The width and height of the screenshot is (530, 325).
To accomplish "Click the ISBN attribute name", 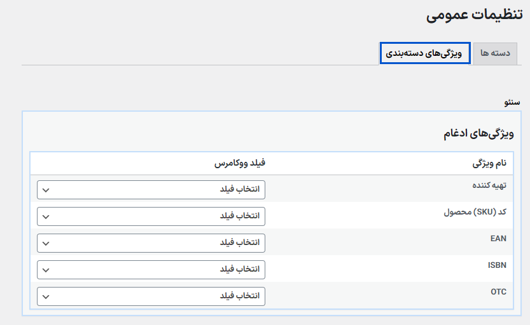I will (x=497, y=265).
